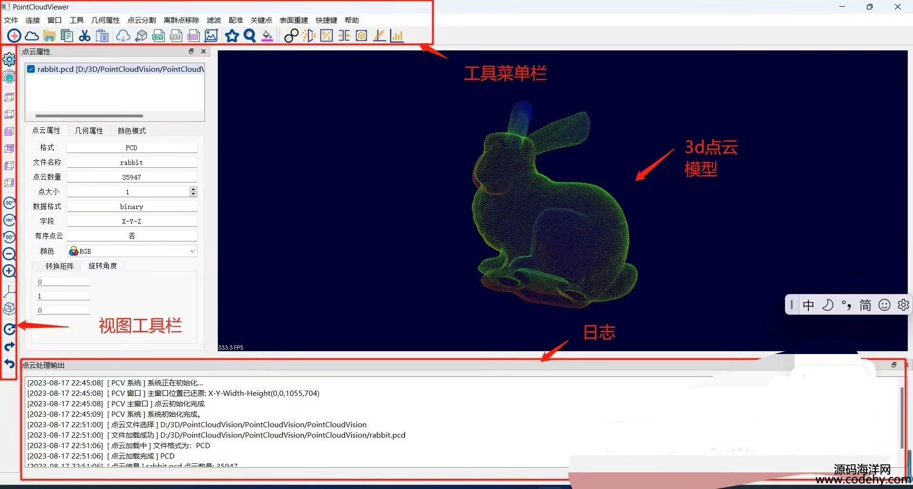Click the magnifier search icon
Viewport: 913px width, 489px height.
pos(250,36)
